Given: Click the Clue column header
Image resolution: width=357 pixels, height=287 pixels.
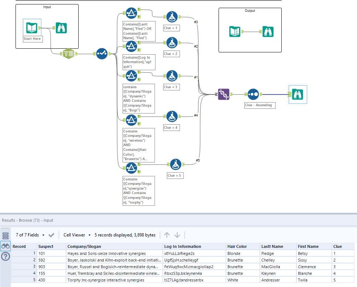Looking at the screenshot, I should (x=343, y=246).
